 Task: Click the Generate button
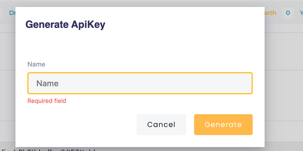(x=223, y=125)
